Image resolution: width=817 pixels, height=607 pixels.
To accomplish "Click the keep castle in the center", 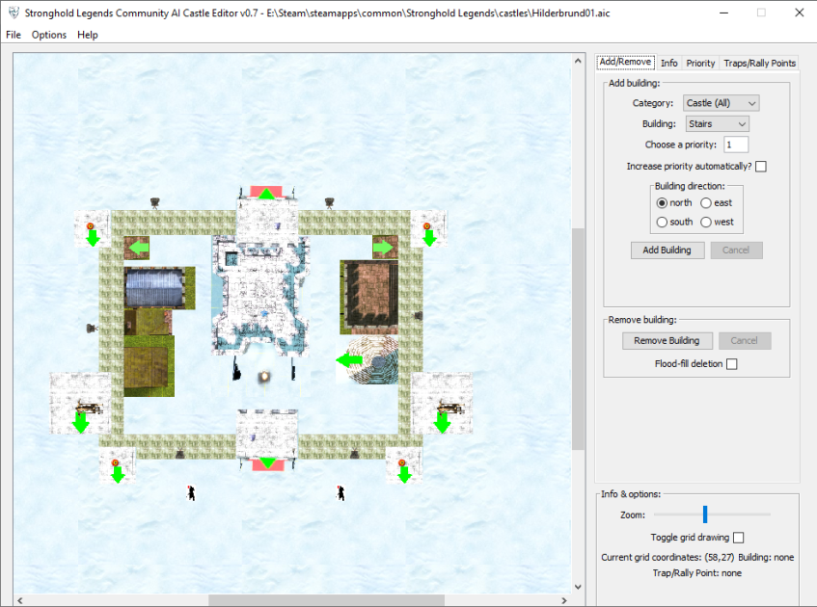I will pyautogui.click(x=260, y=295).
